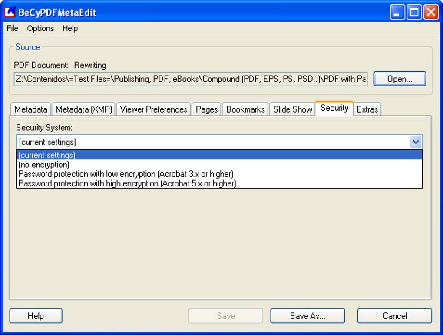
Task: Maximize the BeCyPDFMetaEdit window
Action: [414, 12]
